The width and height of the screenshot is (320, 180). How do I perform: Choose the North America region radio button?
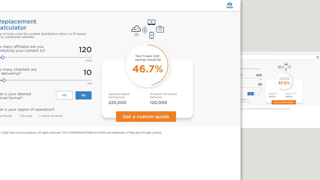pos(40,116)
